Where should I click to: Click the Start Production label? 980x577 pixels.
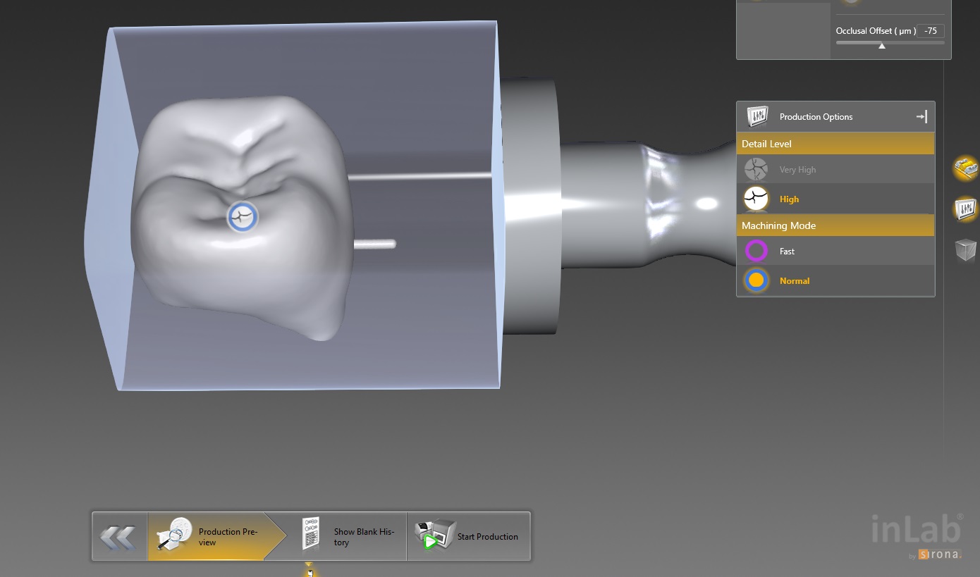coord(487,537)
